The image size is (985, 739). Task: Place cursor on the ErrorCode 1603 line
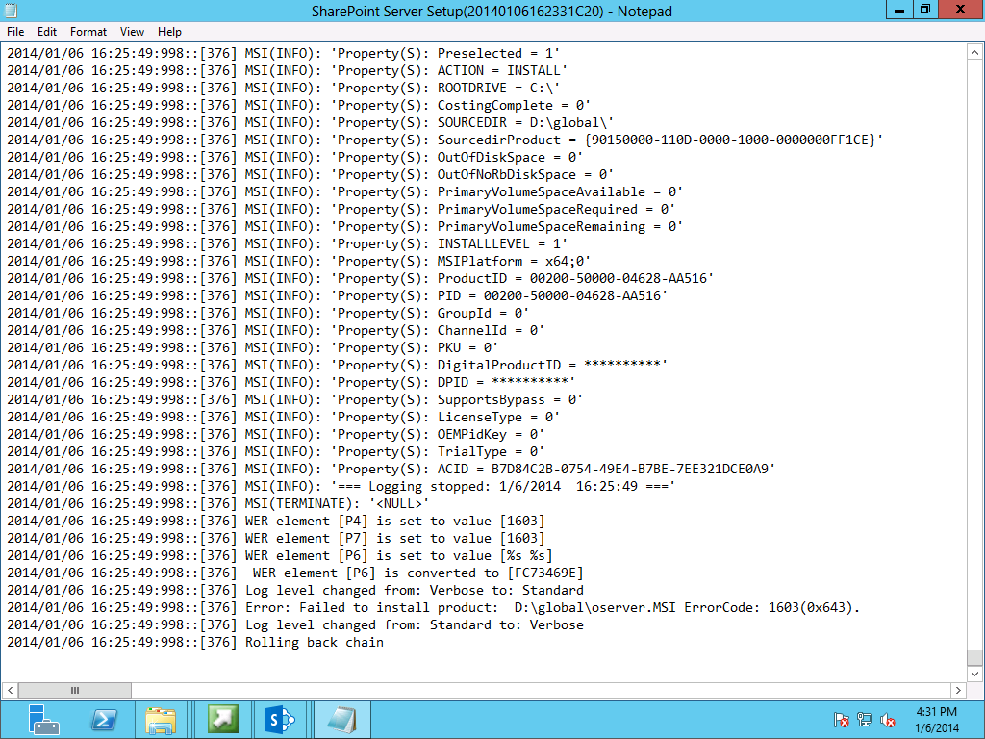point(481,607)
